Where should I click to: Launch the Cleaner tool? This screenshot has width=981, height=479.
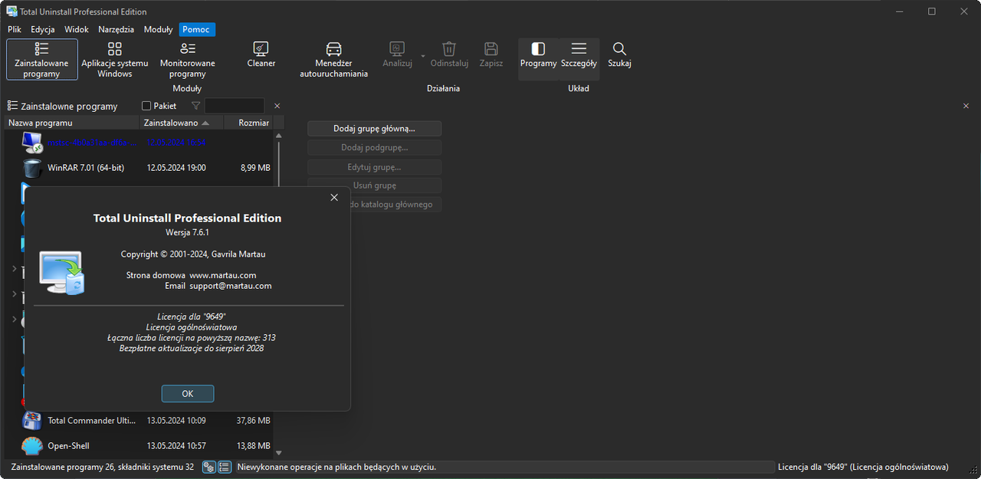(261, 54)
